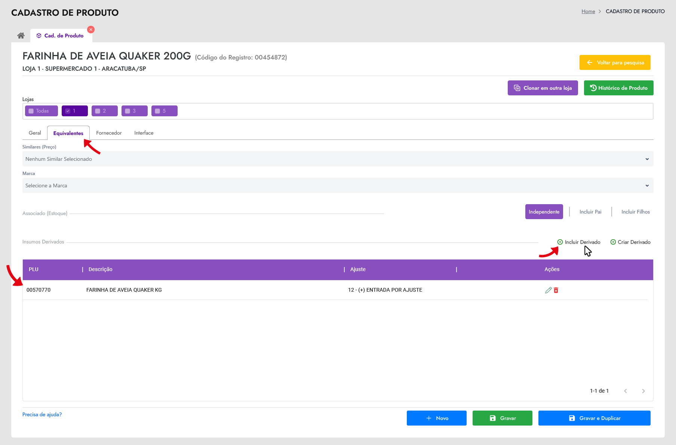This screenshot has height=445, width=676.
Task: Click the Incluir Derivado plus icon
Action: coord(560,242)
